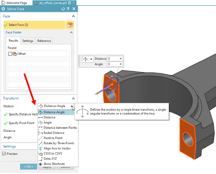Click the Align Axis to Vector icon
The height and width of the screenshot is (174, 216).
41,149
